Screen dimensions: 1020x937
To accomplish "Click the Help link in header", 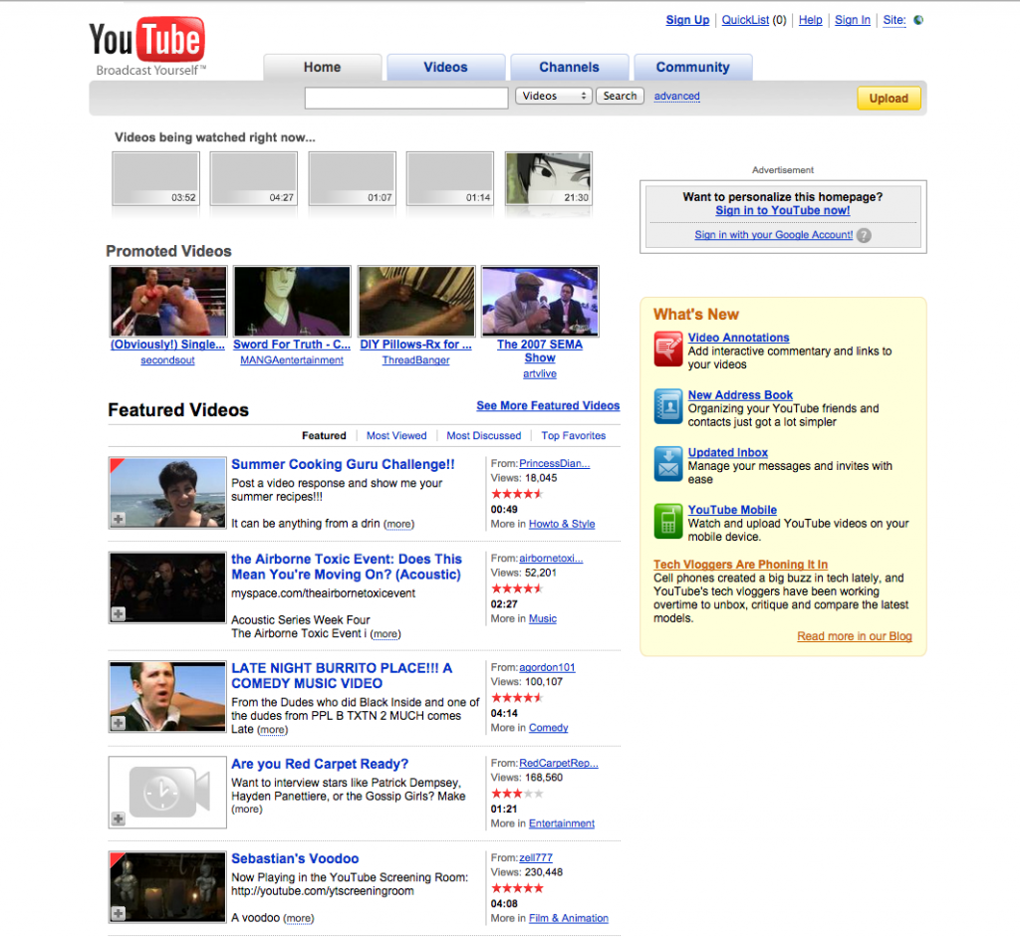I will pos(811,20).
